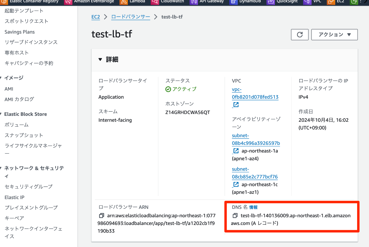The image size is (369, 247).
Task: Open the DynamoDB shortcut icon
Action: (233, 2)
